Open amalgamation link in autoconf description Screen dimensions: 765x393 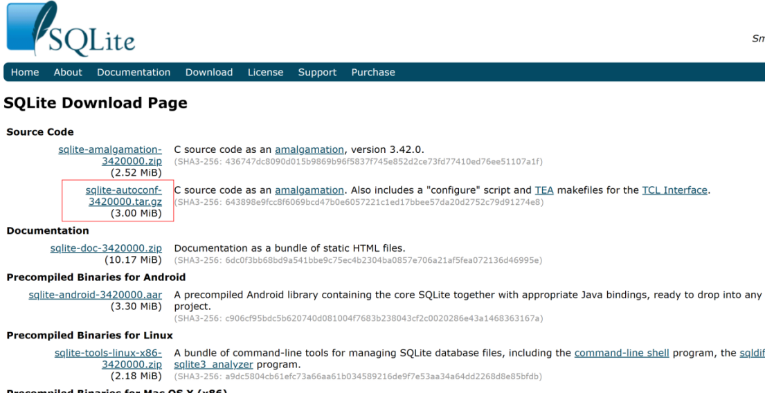(309, 190)
